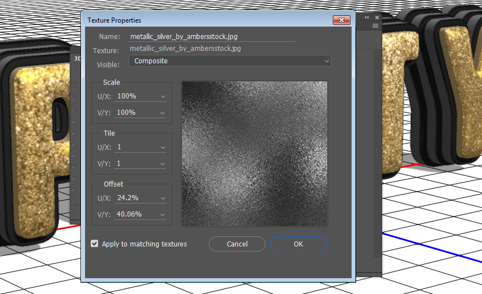Expand the Offset V/Y dropdown arrow

tap(163, 215)
